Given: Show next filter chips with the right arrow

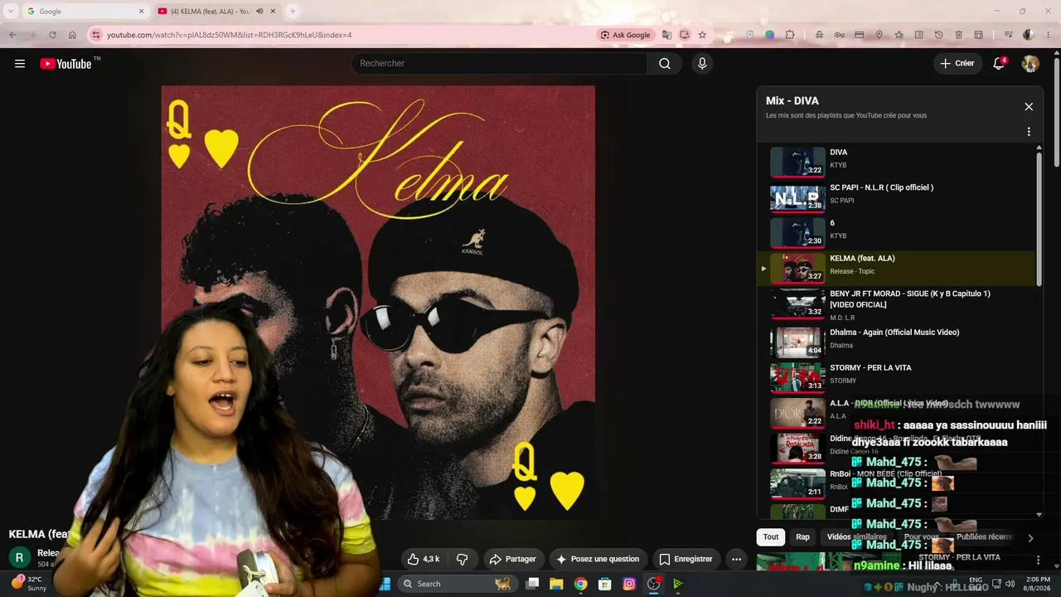Looking at the screenshot, I should (1030, 538).
